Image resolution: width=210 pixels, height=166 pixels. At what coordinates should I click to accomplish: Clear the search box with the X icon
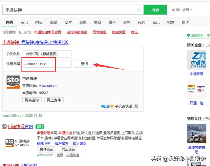pyautogui.click(x=139, y=10)
